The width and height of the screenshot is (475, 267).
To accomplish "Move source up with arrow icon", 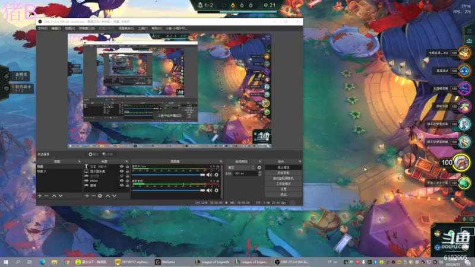I will [107, 196].
